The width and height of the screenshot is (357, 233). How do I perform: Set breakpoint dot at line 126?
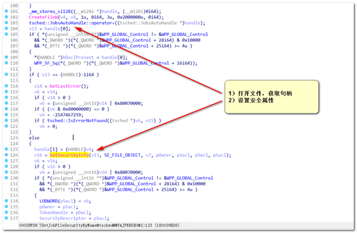(6, 155)
